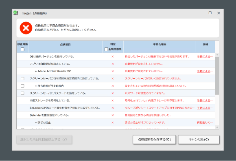Screen dimensions: 236x161
Task: Click reason グループポリシー【スタートアップに対するPINの長さの
Action: [x=160, y=108]
